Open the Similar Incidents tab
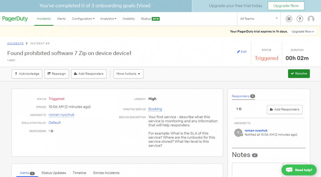Screen dimensions: 321x177 (x=106, y=173)
